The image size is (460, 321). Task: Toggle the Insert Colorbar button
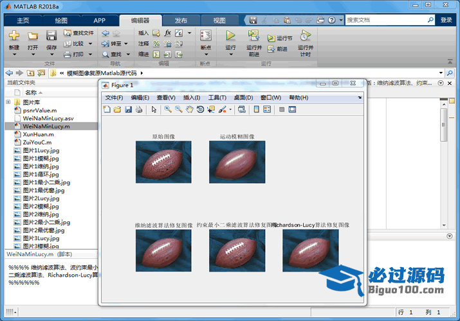tap(257, 110)
